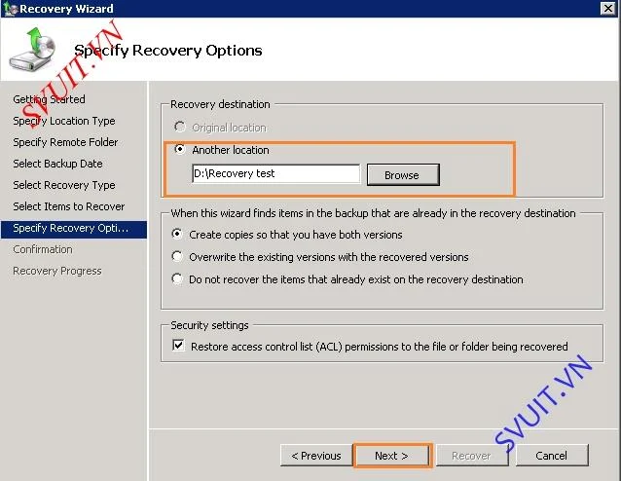
Task: Click the Recovery Wizard title bar icon
Action: [x=10, y=9]
